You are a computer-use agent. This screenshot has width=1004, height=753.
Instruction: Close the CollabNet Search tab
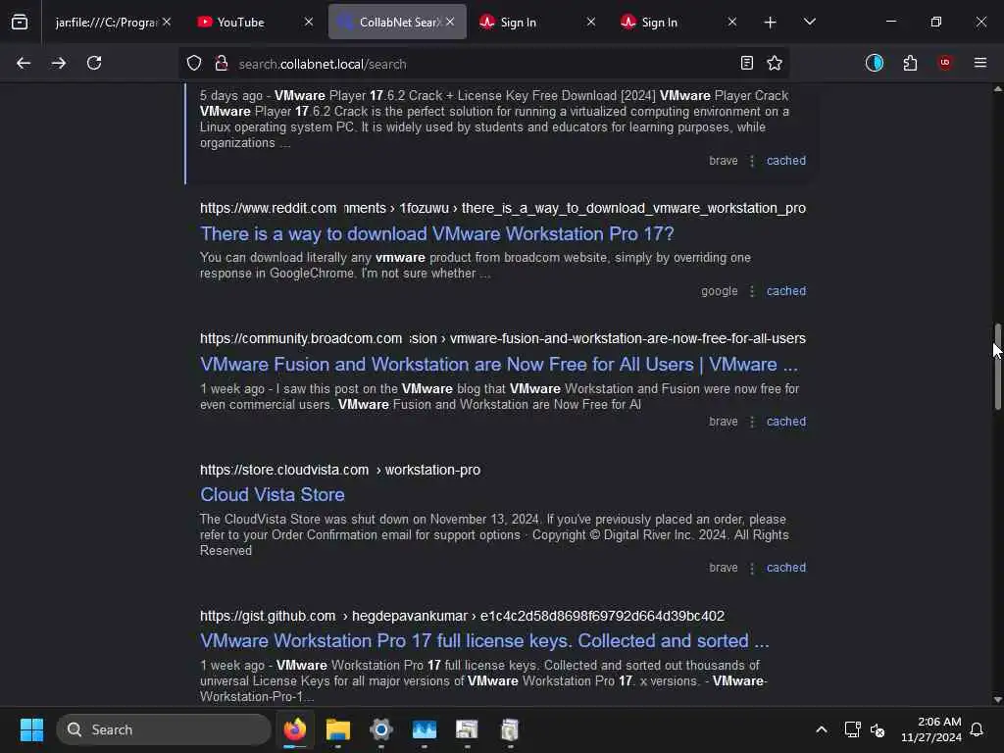(450, 22)
